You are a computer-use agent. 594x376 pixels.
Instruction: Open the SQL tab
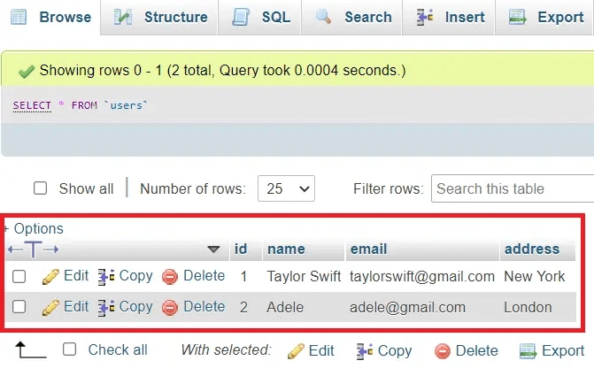[262, 17]
